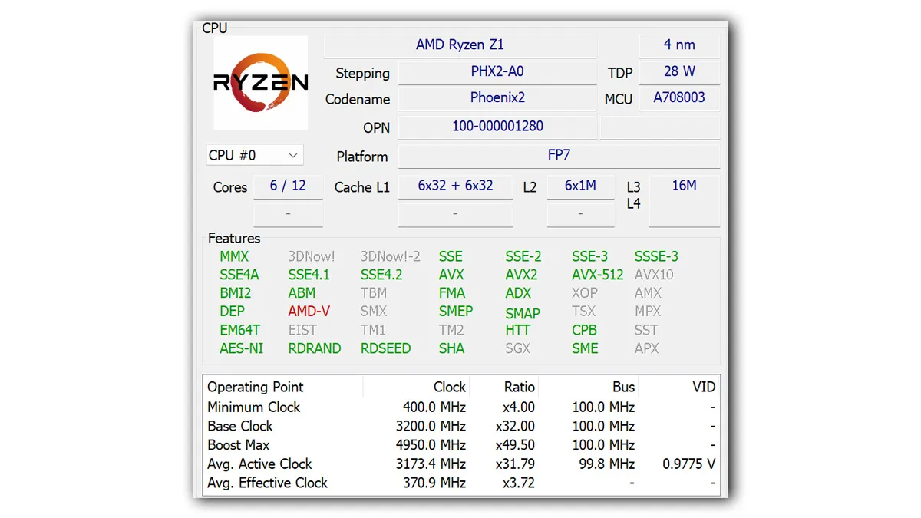Click the EM64T feature label
The image size is (921, 518).
tap(239, 330)
